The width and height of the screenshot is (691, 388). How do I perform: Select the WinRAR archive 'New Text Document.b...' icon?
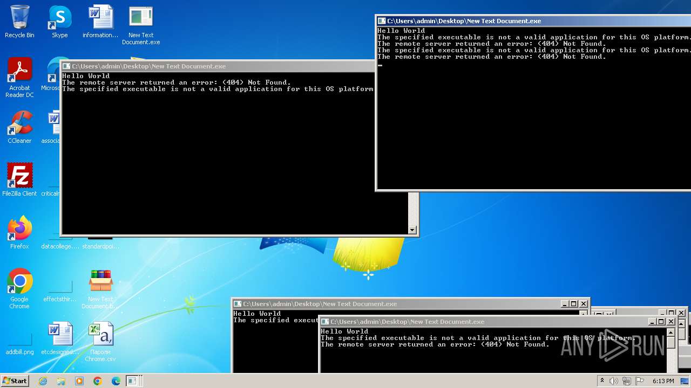(x=100, y=289)
